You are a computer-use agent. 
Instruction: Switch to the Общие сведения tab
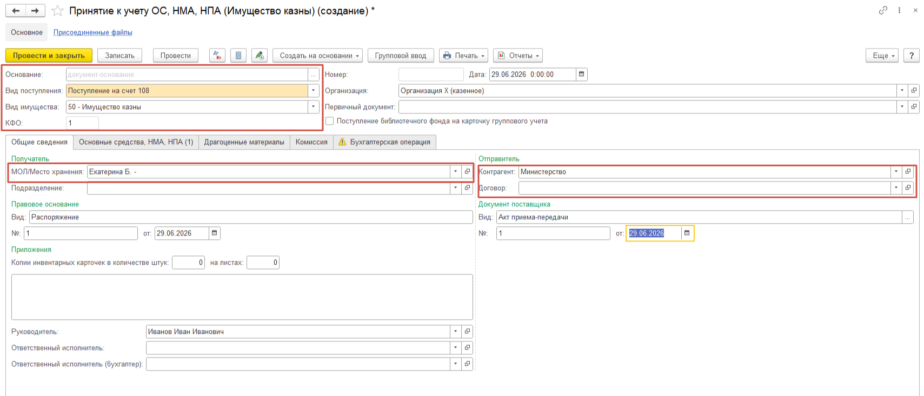tap(39, 142)
